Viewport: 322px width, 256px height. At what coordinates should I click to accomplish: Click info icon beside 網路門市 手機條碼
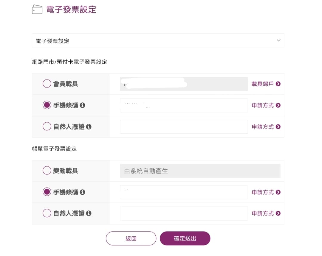pos(83,105)
